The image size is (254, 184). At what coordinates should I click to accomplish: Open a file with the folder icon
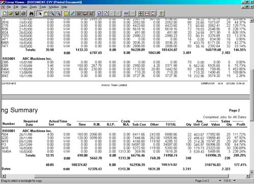11,13
